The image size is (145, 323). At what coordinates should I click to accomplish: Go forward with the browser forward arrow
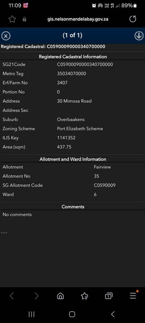[36, 296]
